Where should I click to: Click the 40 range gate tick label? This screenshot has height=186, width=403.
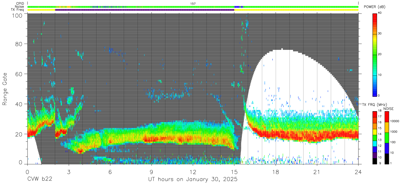(19, 104)
